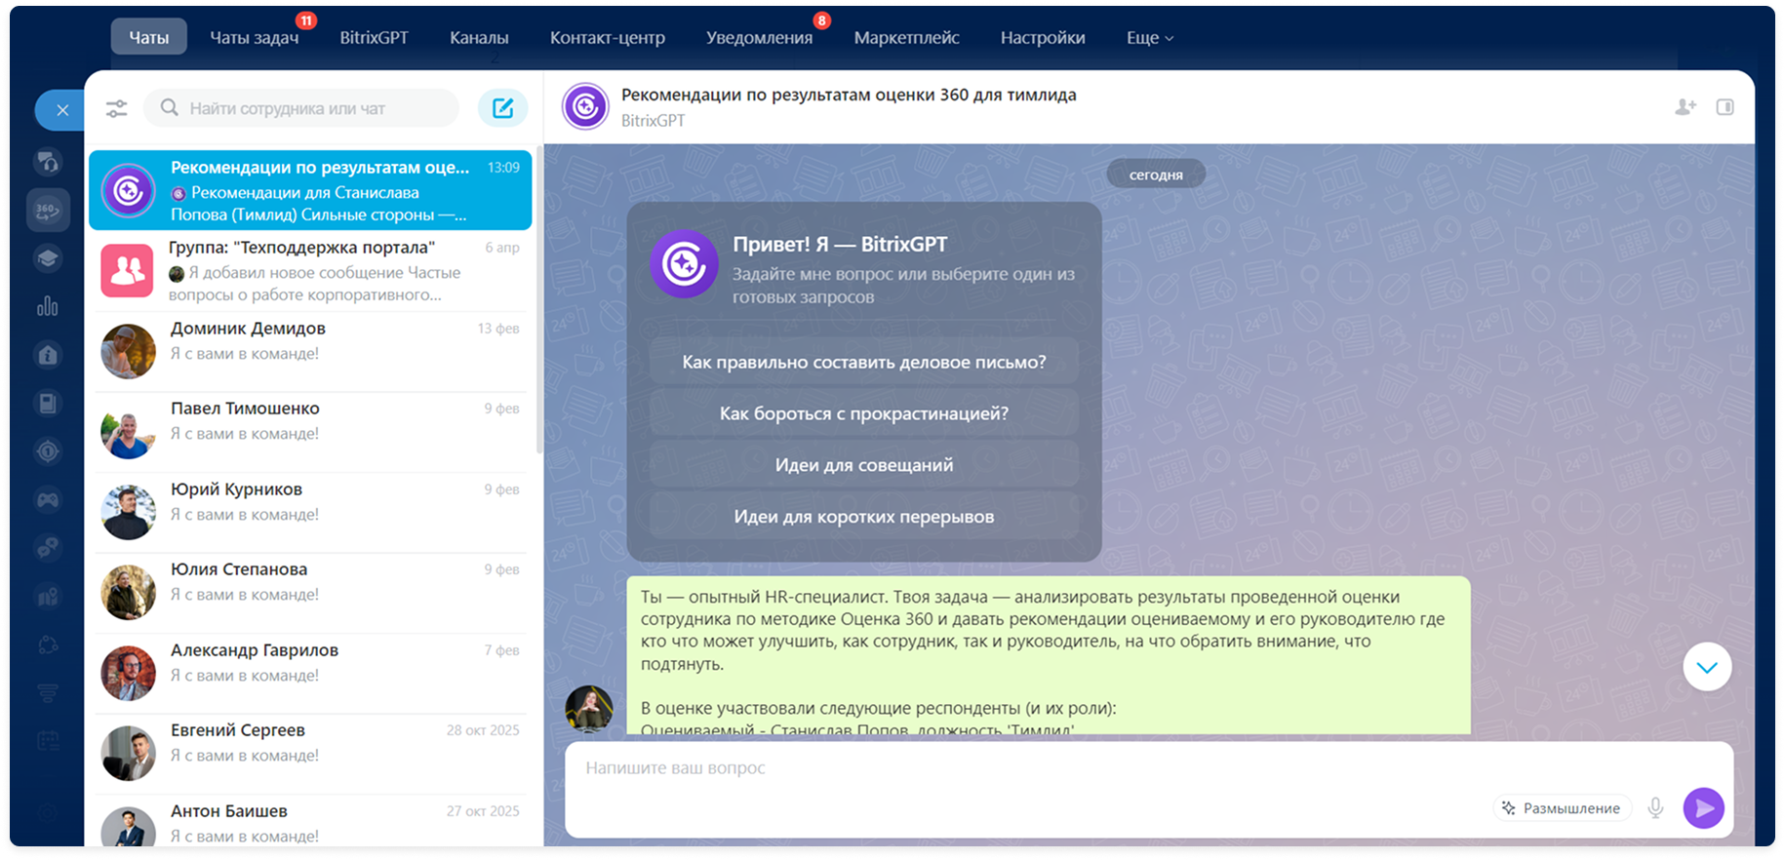The height and width of the screenshot is (860, 1785).
Task: Jump to latest message with down arrow button
Action: pos(1707,667)
